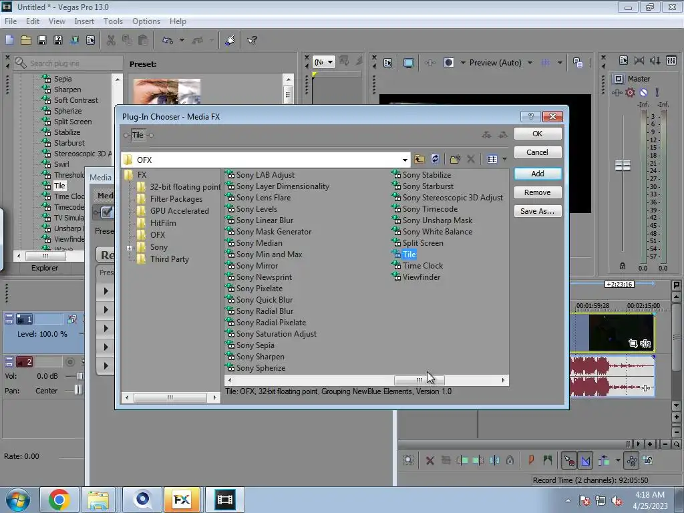Toggle Lock Envelopes to Events button

pos(632,460)
